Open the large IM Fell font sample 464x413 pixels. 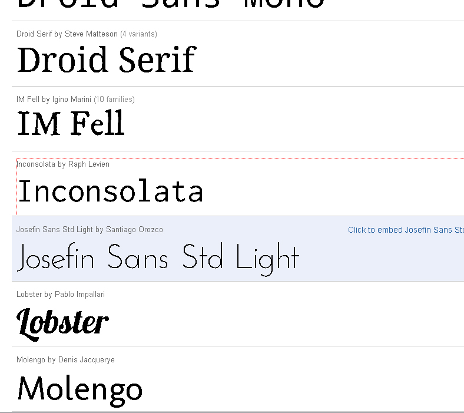coord(71,123)
